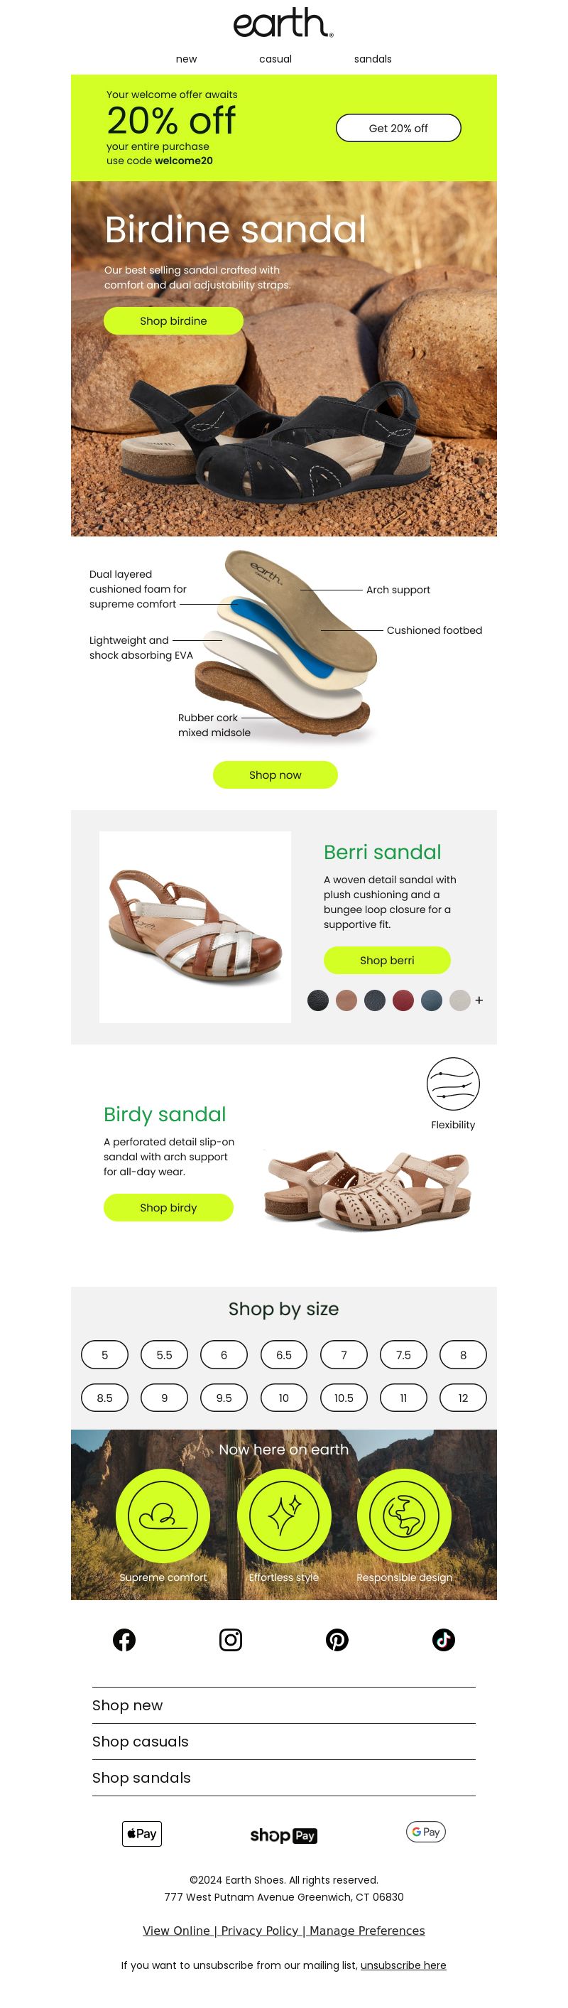Click the Responsible design globe icon
The height and width of the screenshot is (2008, 568).
(x=405, y=1516)
